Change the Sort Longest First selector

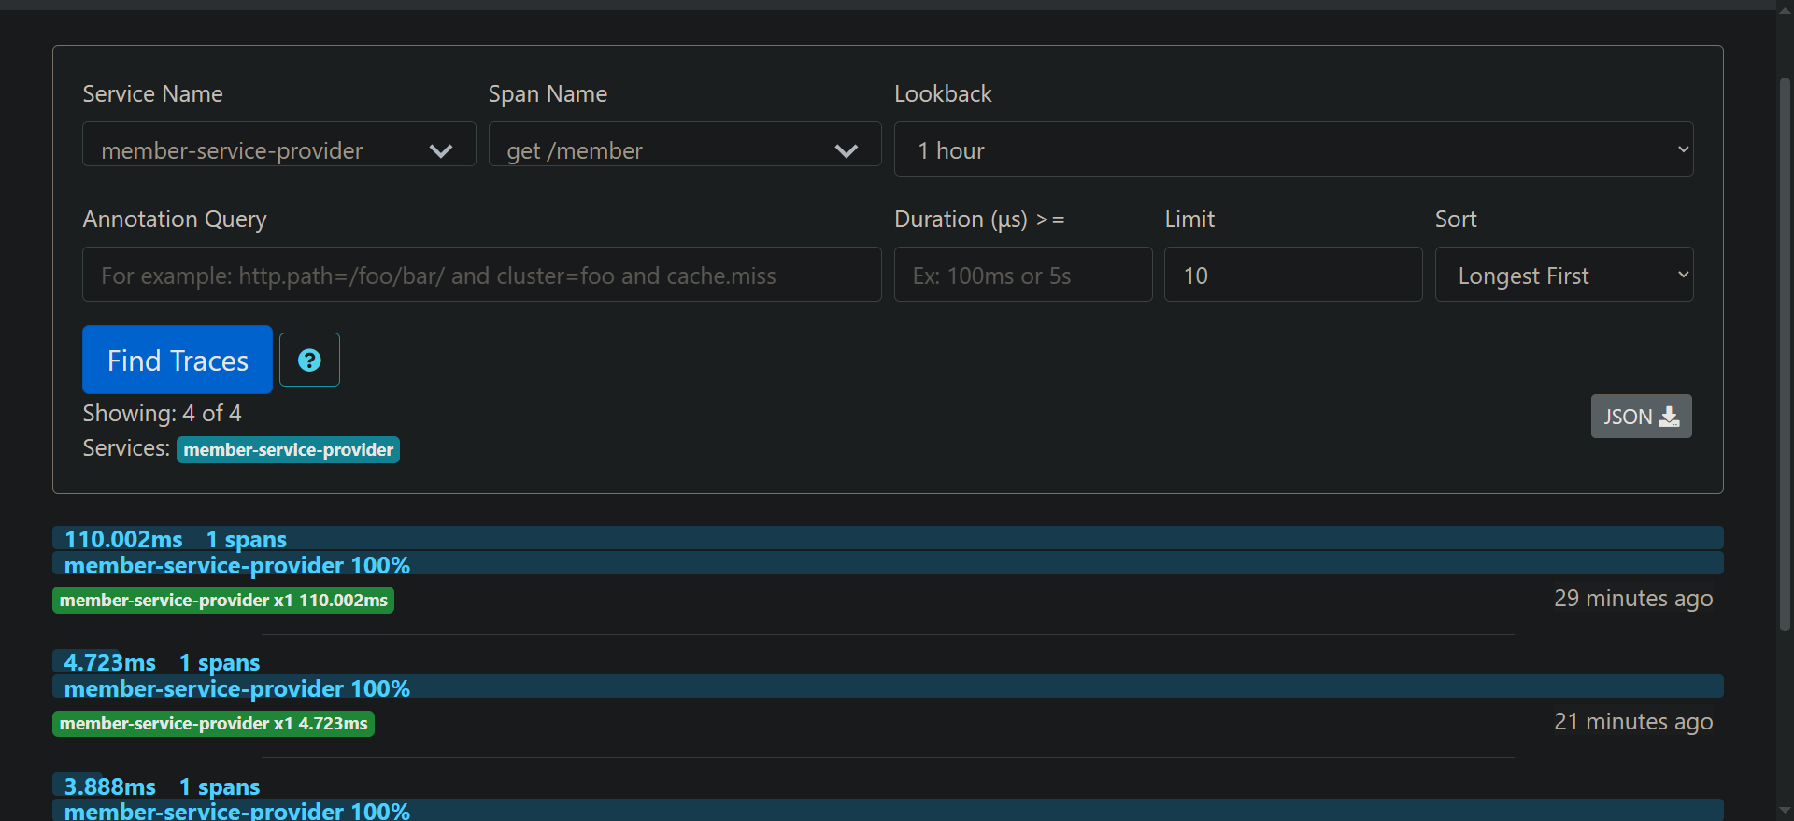[1563, 275]
